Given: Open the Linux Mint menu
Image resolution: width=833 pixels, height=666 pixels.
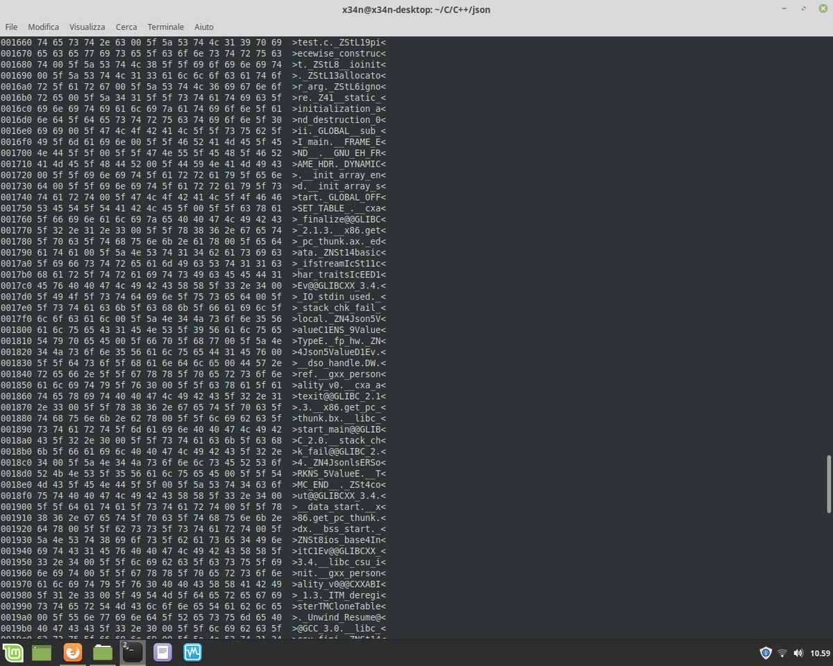Looking at the screenshot, I should [x=13, y=652].
